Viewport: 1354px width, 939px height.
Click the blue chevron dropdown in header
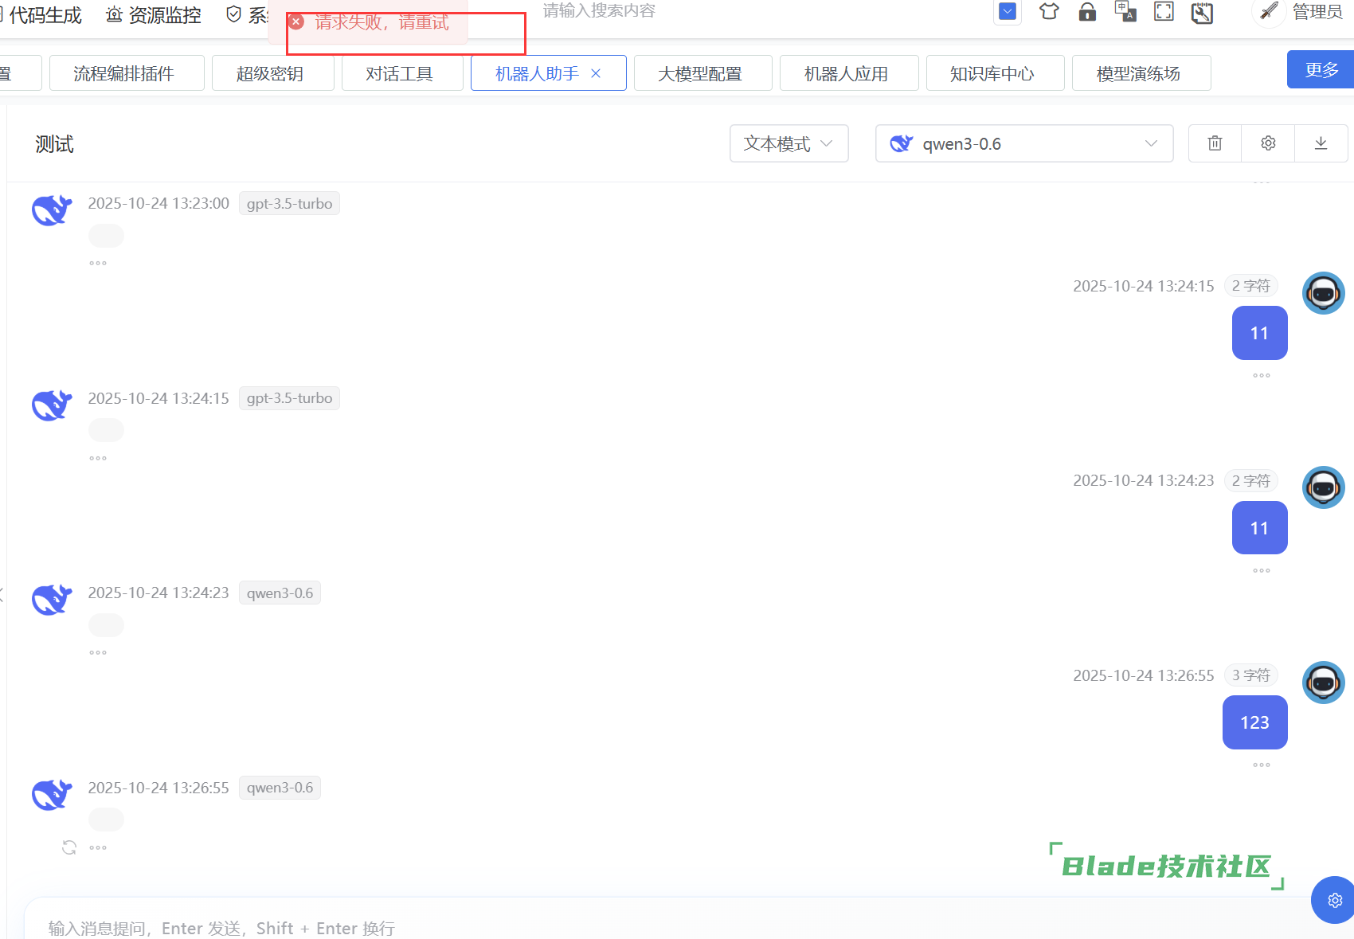click(1008, 12)
